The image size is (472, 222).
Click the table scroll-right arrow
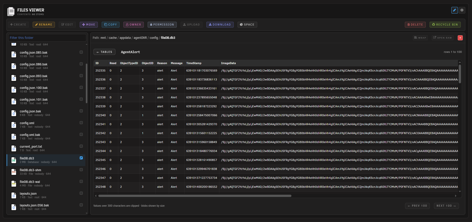point(456,196)
